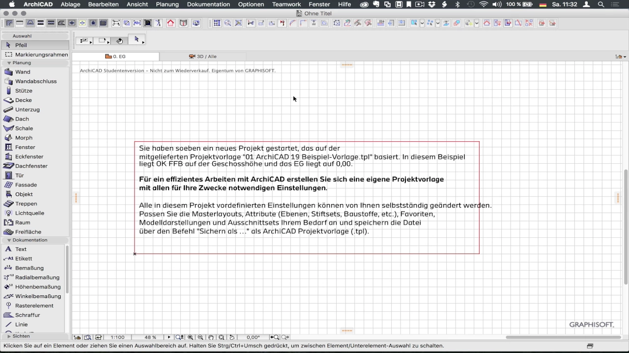Open the tab overview dropdown at right of tab bar

pyautogui.click(x=621, y=56)
